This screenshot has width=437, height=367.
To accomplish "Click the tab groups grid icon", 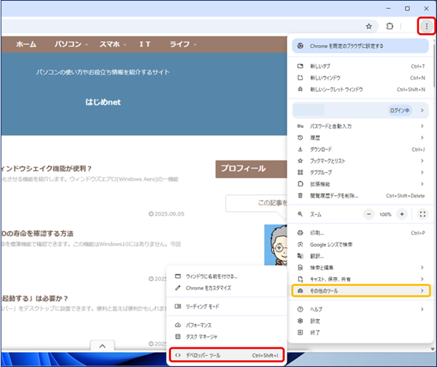I will pos(300,172).
